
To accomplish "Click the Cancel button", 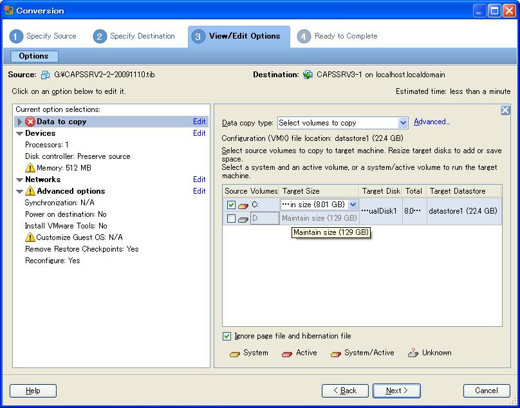I will [x=487, y=391].
